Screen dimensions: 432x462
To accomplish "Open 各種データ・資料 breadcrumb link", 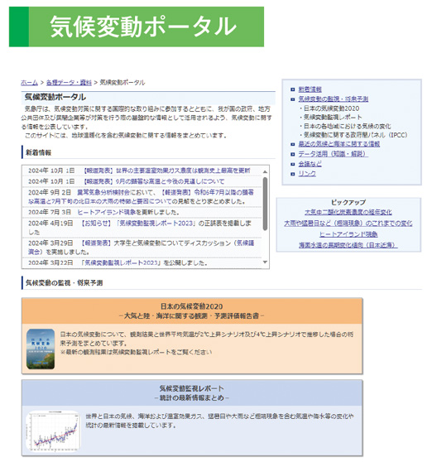I will point(69,83).
